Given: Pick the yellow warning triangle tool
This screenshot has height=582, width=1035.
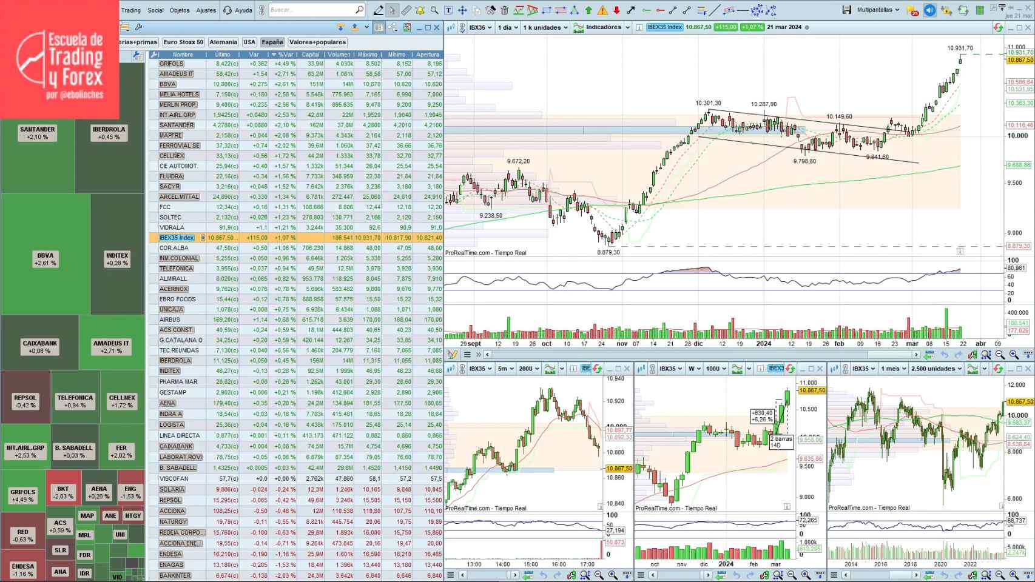Looking at the screenshot, I should pyautogui.click(x=602, y=10).
